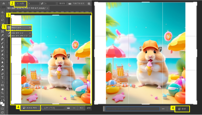Select the Paint Bucket tool

2,59
